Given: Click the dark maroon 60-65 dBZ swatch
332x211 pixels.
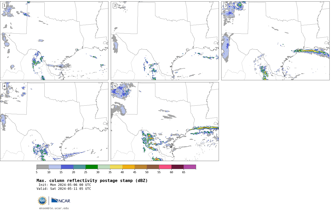Looking at the screenshot, I should tap(177, 167).
